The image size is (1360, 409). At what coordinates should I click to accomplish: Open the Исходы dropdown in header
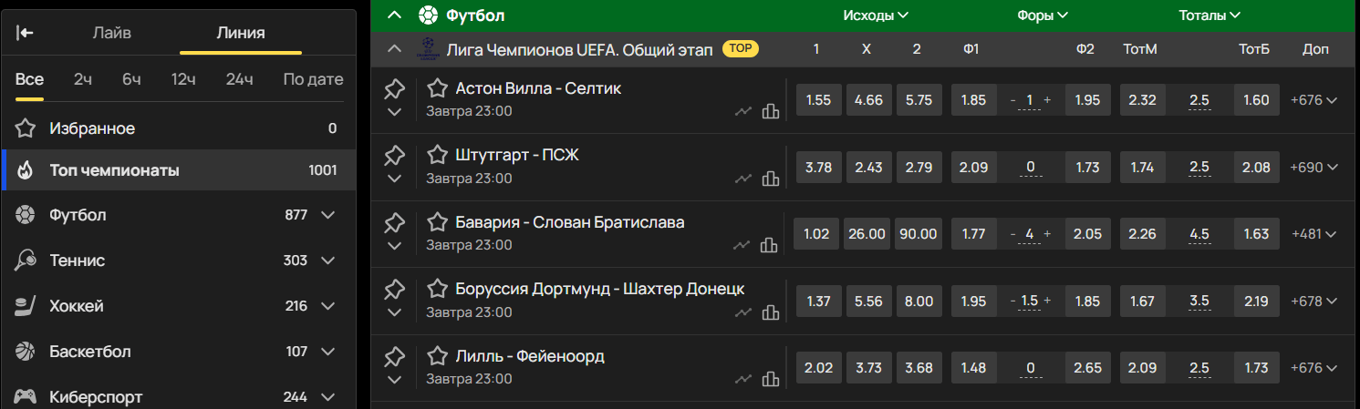click(876, 15)
